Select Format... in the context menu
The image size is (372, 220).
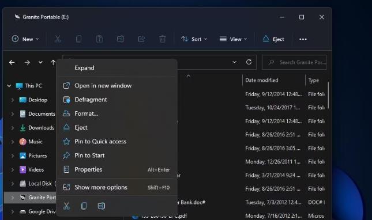(117, 113)
